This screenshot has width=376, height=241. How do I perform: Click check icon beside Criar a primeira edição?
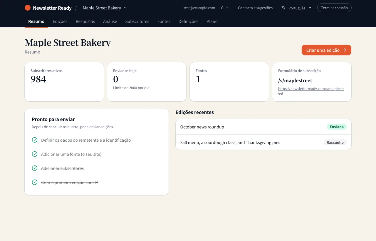[x=35, y=182]
